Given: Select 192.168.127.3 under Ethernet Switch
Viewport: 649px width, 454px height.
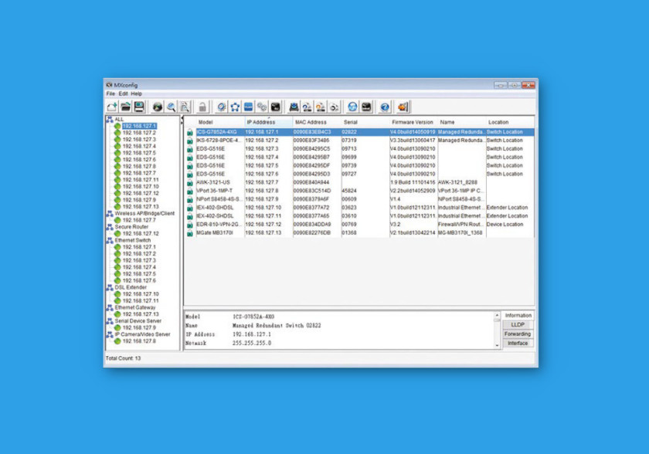Looking at the screenshot, I should click(140, 260).
